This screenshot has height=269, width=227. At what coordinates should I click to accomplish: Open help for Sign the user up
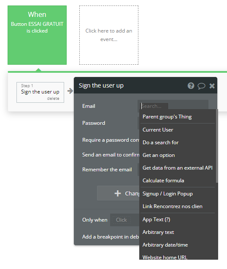191,85
